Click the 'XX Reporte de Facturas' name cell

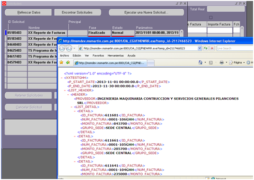pyautogui.click(x=47, y=33)
